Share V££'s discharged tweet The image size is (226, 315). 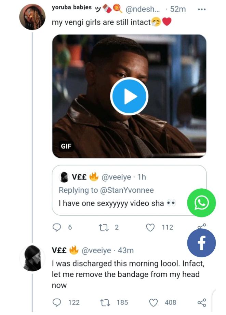[202, 302]
